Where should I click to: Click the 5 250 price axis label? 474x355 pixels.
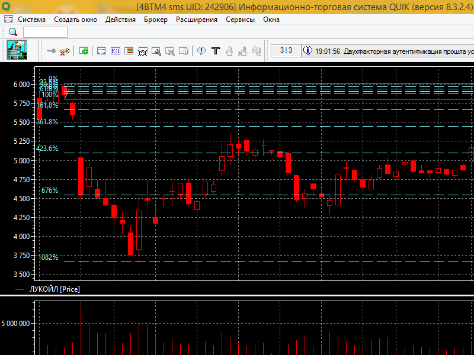(x=22, y=141)
